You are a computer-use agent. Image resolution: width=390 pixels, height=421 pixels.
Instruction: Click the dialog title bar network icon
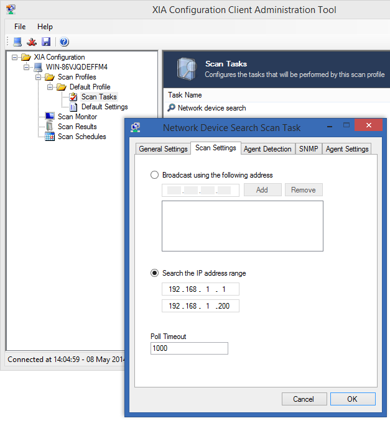pos(136,127)
